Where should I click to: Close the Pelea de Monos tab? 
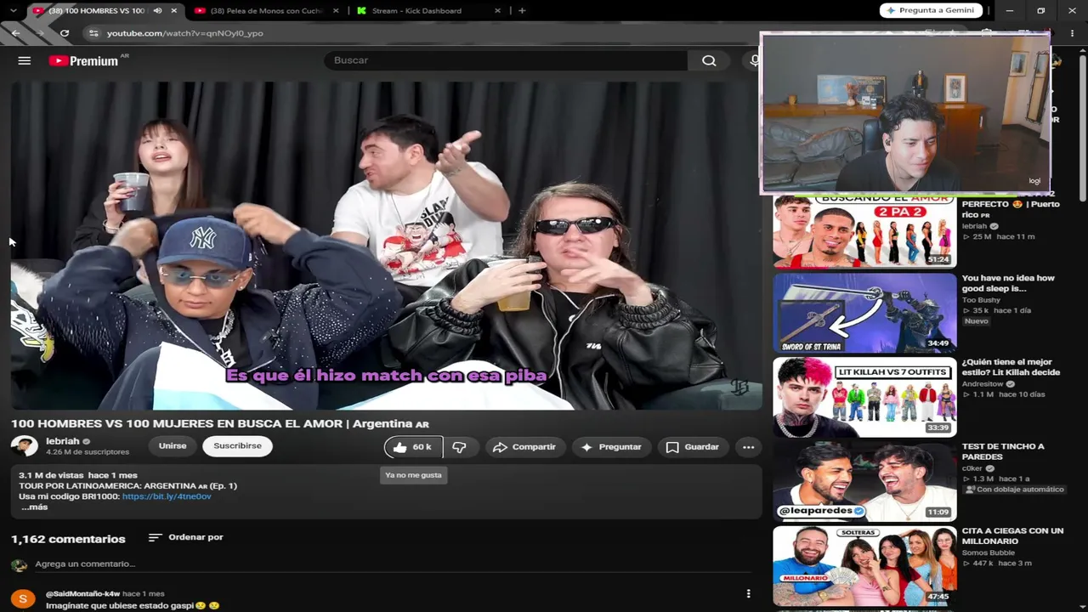(x=336, y=11)
